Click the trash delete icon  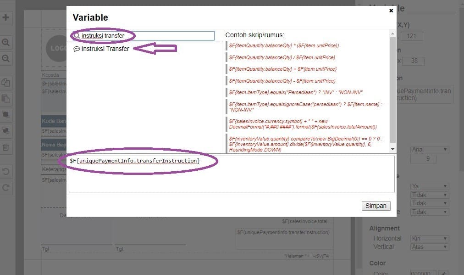pyautogui.click(x=6, y=147)
